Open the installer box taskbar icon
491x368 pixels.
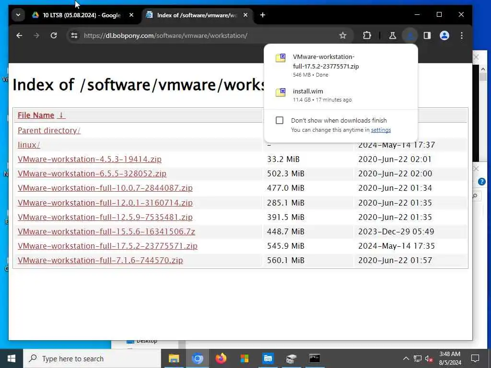[x=291, y=358]
